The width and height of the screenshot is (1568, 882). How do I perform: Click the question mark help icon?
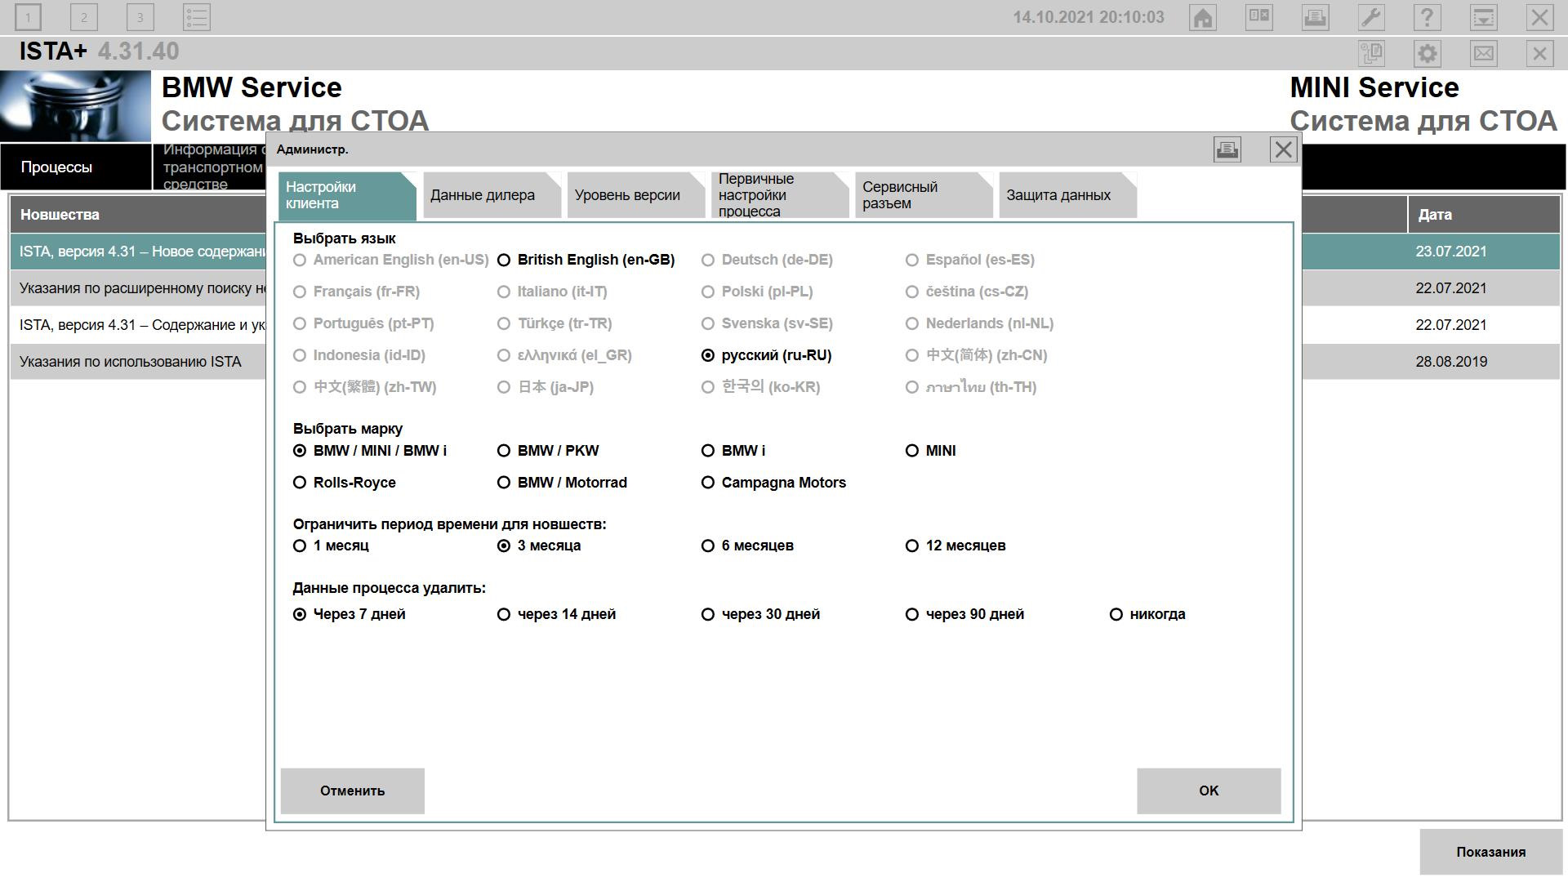pyautogui.click(x=1427, y=17)
